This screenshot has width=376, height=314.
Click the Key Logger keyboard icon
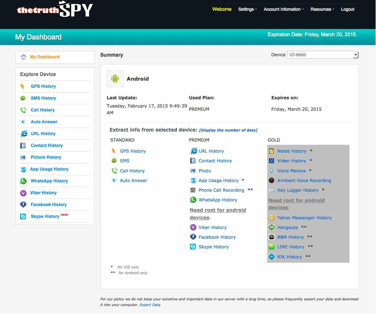[272, 190]
